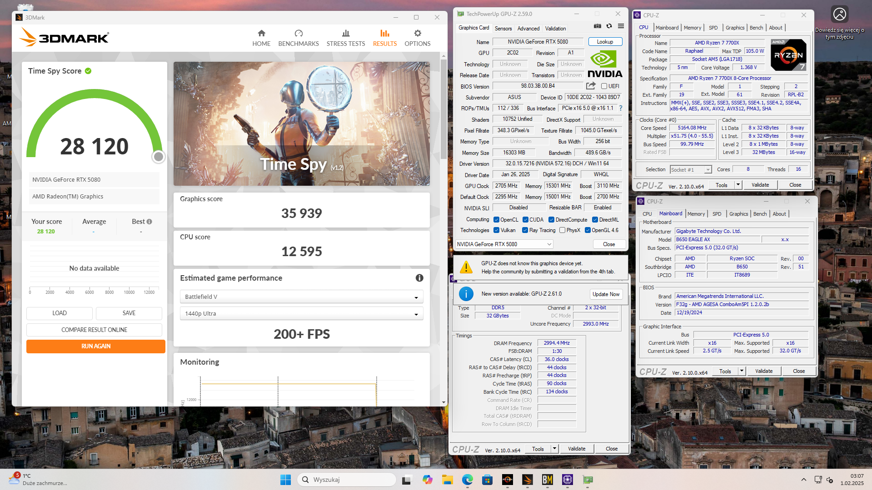Open the 3DMark Home page icon
The width and height of the screenshot is (872, 490).
(261, 33)
